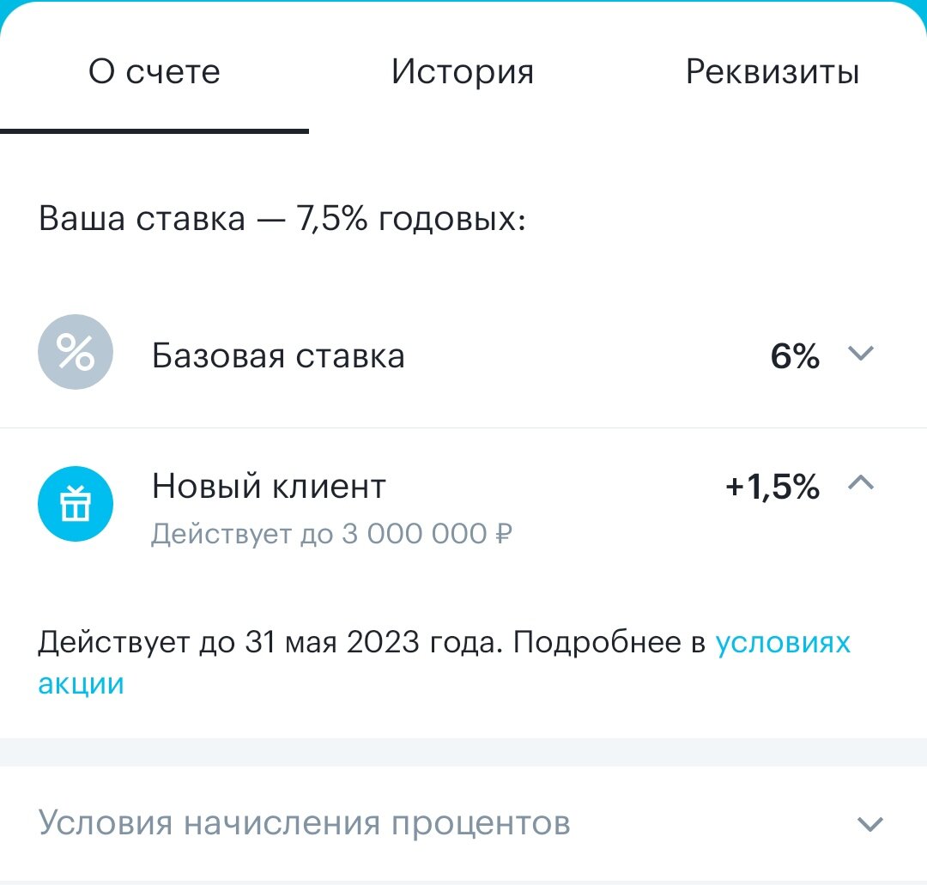Image resolution: width=927 pixels, height=885 pixels.
Task: Open the условиях акции link
Action: (x=783, y=641)
